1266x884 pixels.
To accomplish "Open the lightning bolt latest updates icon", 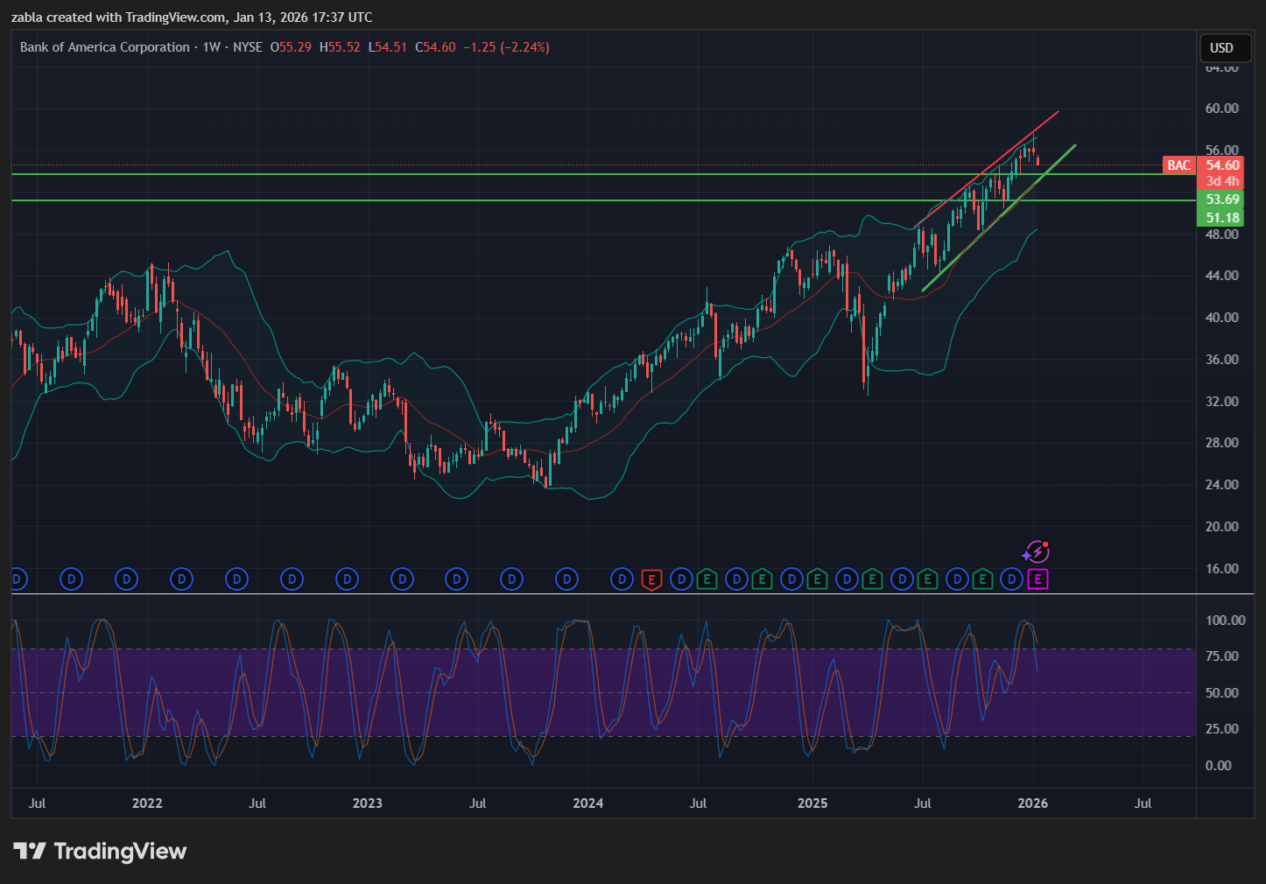I will pos(1037,552).
